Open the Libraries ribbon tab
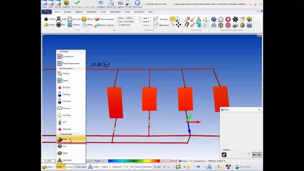Viewport: 304px width, 171px height. click(x=79, y=12)
